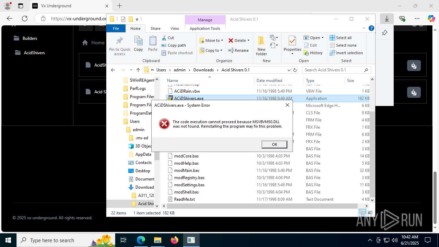Select Cut in the Clipboard group
This screenshot has height=247, width=439.
point(168,38)
